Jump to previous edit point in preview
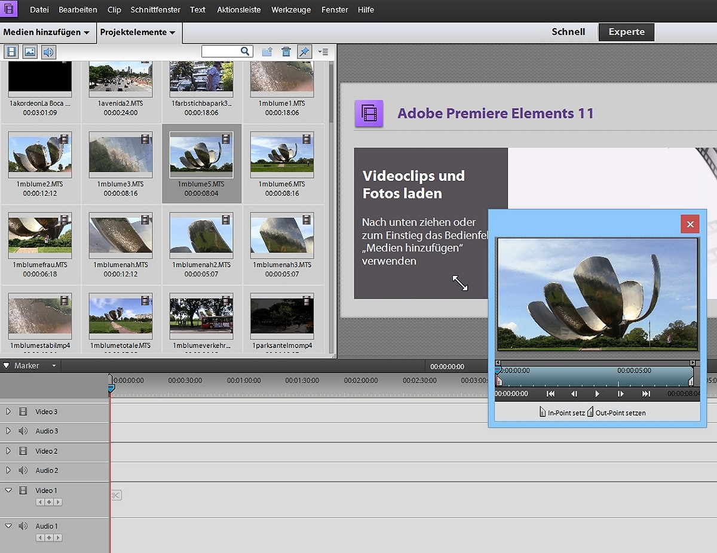 pyautogui.click(x=551, y=394)
